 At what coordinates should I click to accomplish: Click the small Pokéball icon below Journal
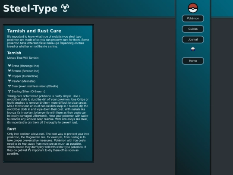coord(193,49)
